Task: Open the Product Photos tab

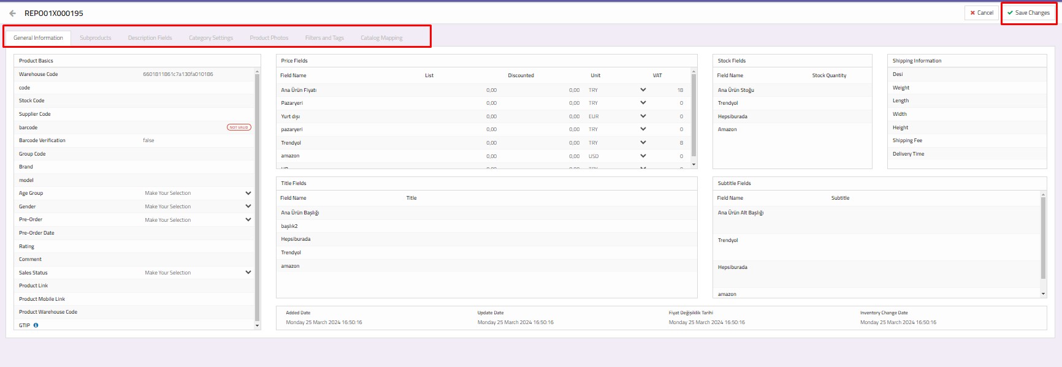Action: click(x=269, y=38)
